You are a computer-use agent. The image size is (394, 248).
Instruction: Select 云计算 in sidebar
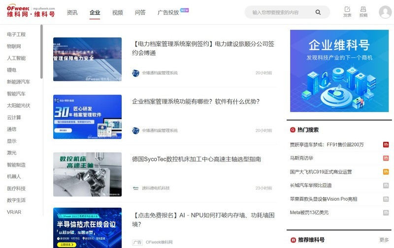coord(14,118)
